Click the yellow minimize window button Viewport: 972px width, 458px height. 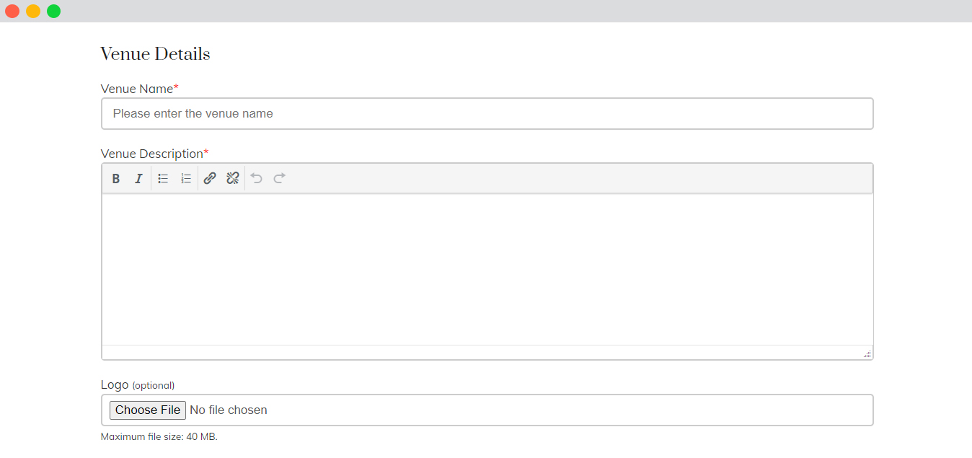point(33,11)
